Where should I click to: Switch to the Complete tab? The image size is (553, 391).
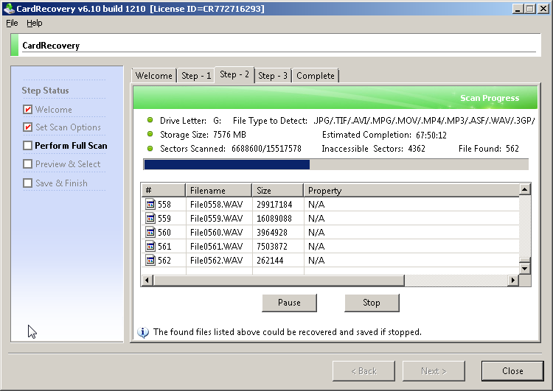click(316, 76)
